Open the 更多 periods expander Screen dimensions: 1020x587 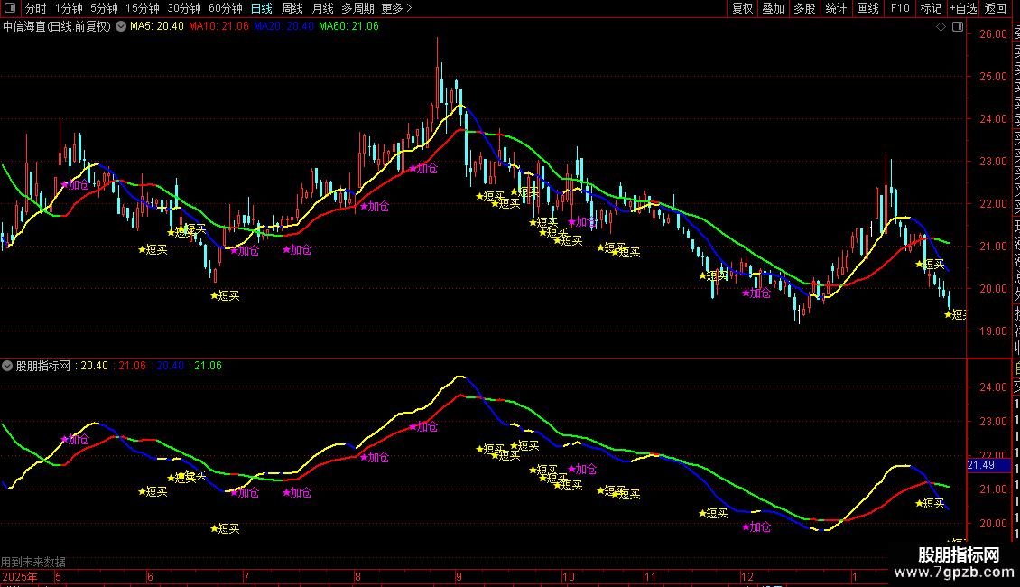click(396, 8)
